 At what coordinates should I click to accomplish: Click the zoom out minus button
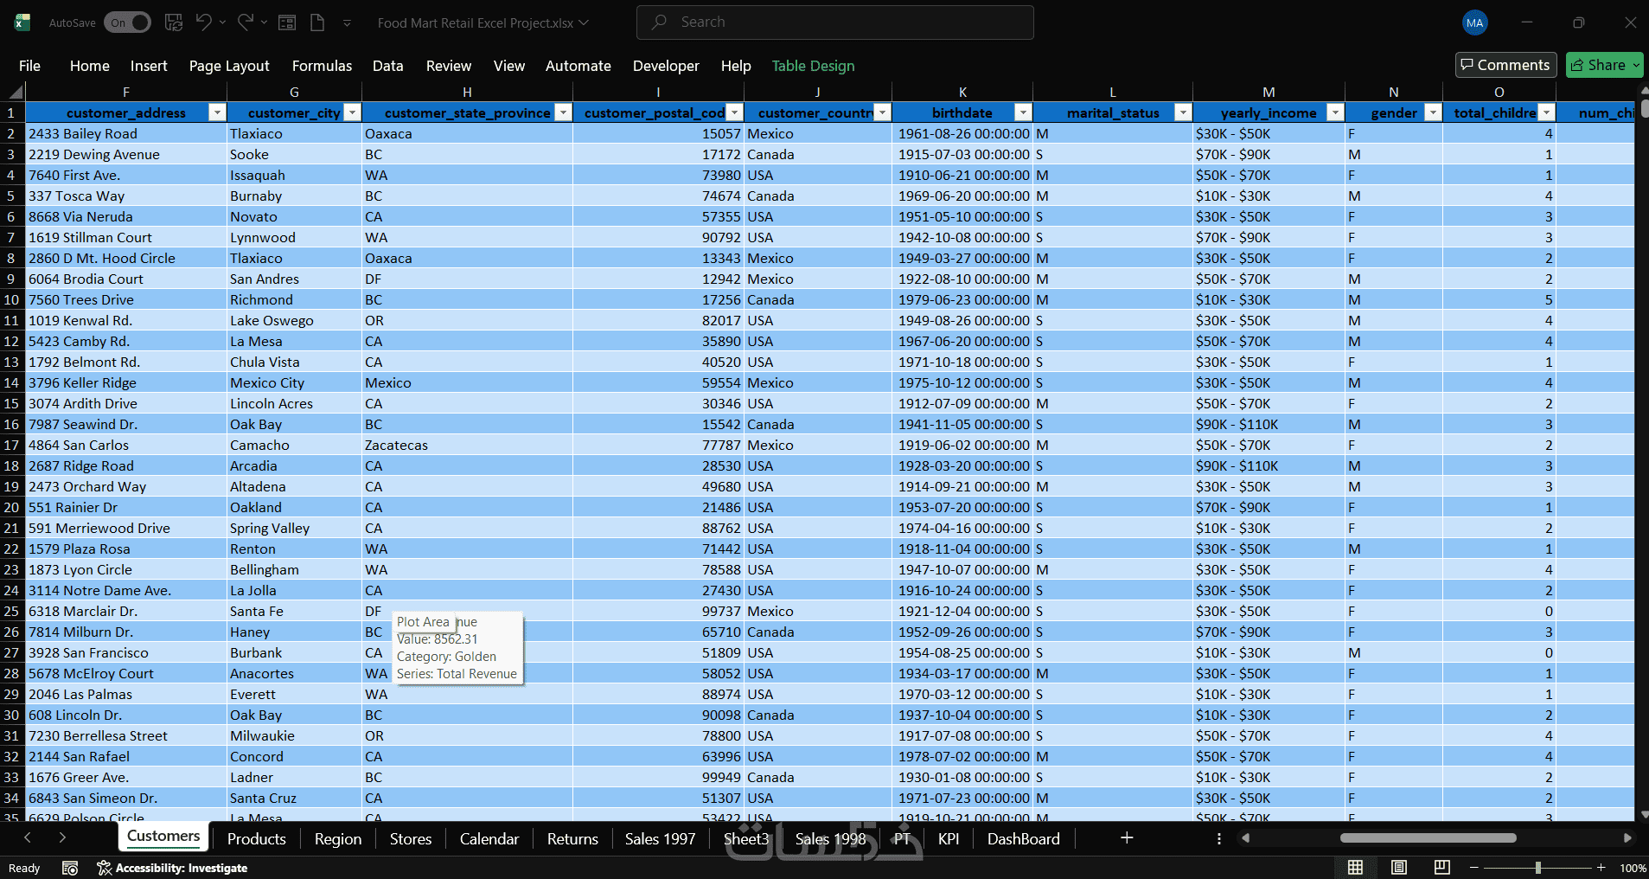1474,868
